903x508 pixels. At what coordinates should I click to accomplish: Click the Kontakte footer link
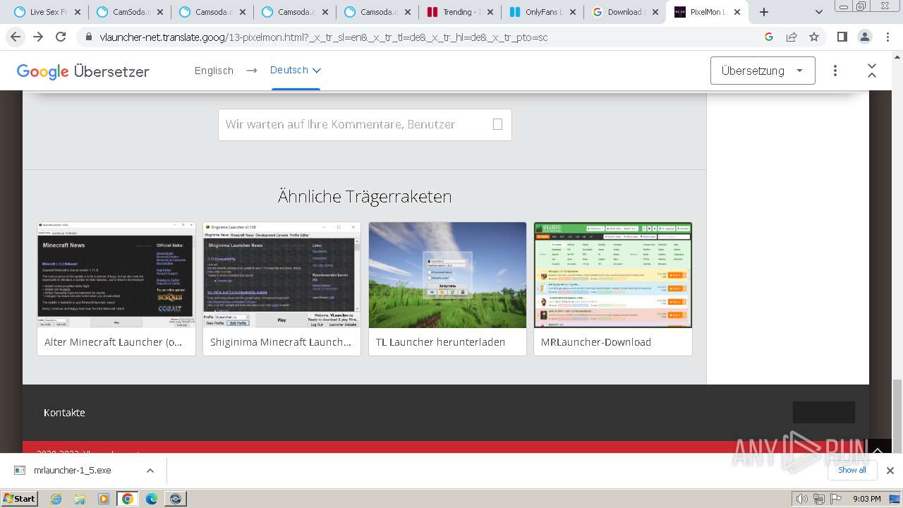pos(64,413)
